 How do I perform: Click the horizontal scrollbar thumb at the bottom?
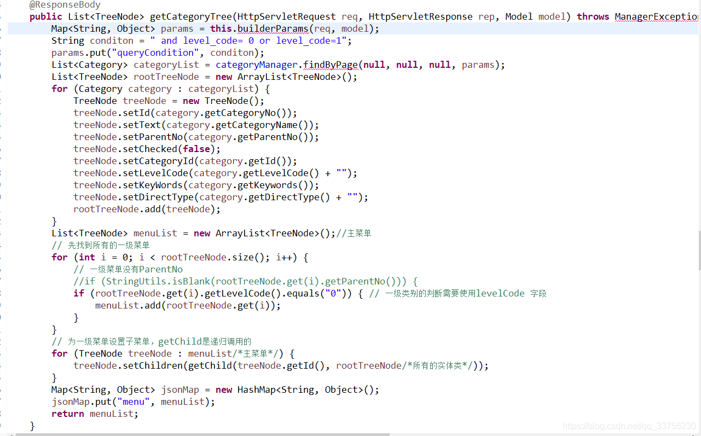[202, 434]
